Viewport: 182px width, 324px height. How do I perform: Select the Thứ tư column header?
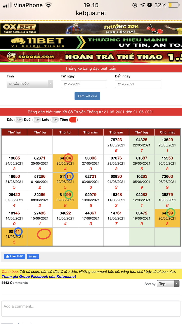coord(65,132)
